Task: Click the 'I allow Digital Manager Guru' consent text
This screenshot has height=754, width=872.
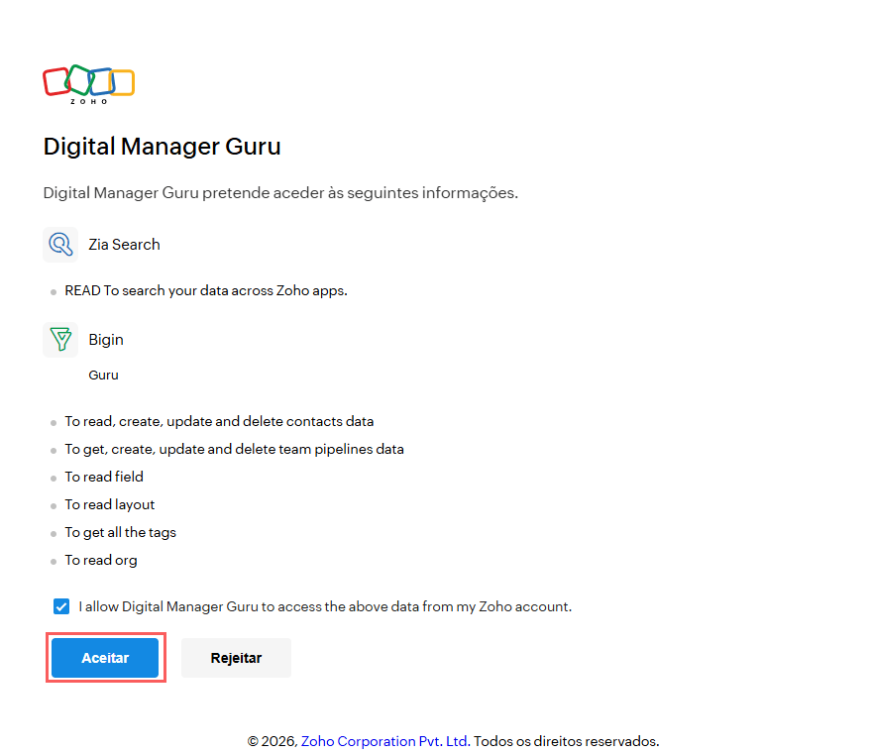Action: [x=325, y=606]
